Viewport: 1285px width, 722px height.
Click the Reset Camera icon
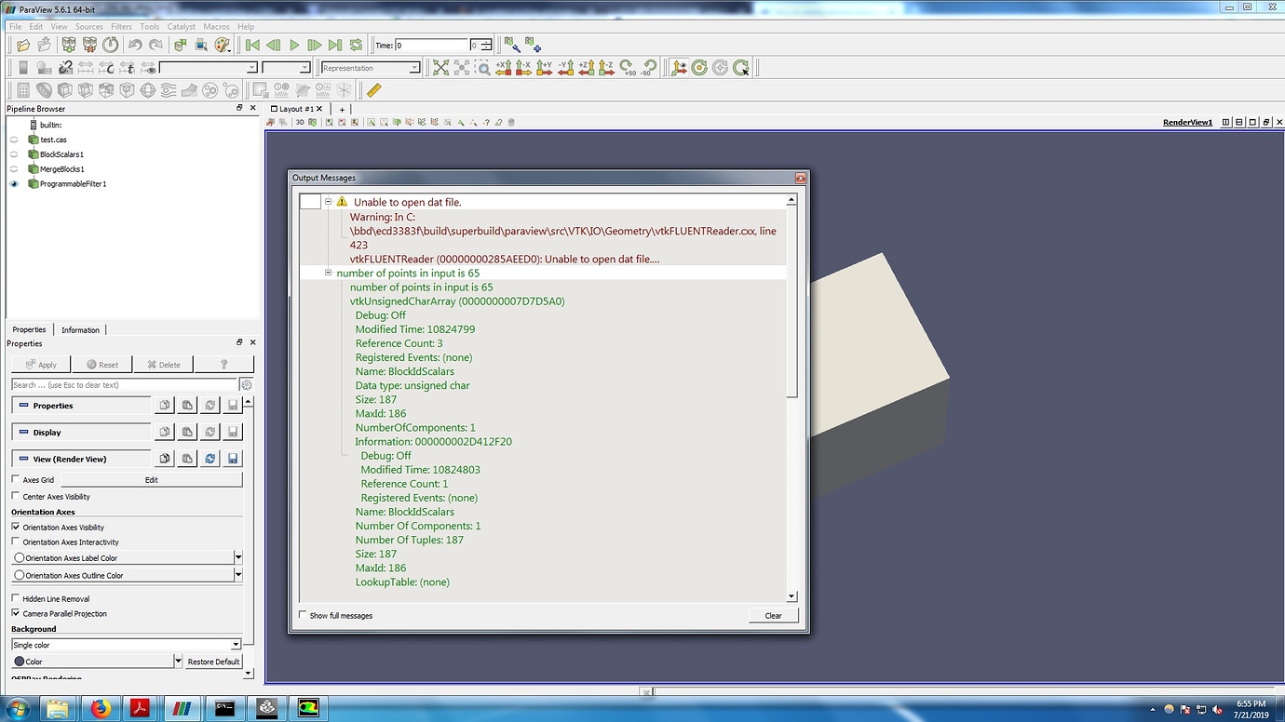(440, 68)
